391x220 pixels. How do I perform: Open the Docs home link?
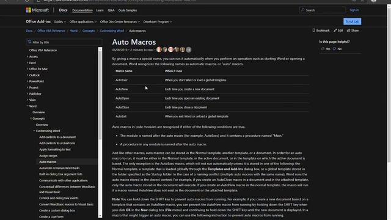(63, 10)
